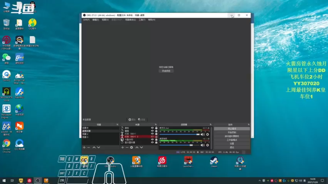
Task: Open 网易UU加速器 desktop shortcut
Action: point(240,163)
